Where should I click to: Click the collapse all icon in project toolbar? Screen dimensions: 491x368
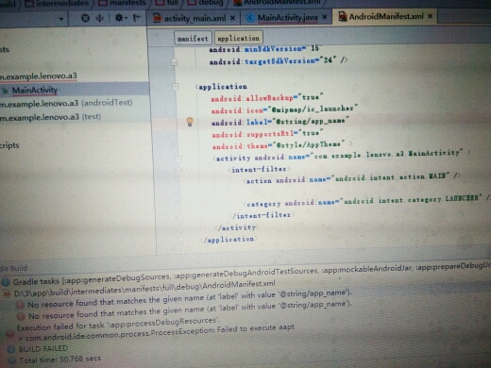pos(100,18)
